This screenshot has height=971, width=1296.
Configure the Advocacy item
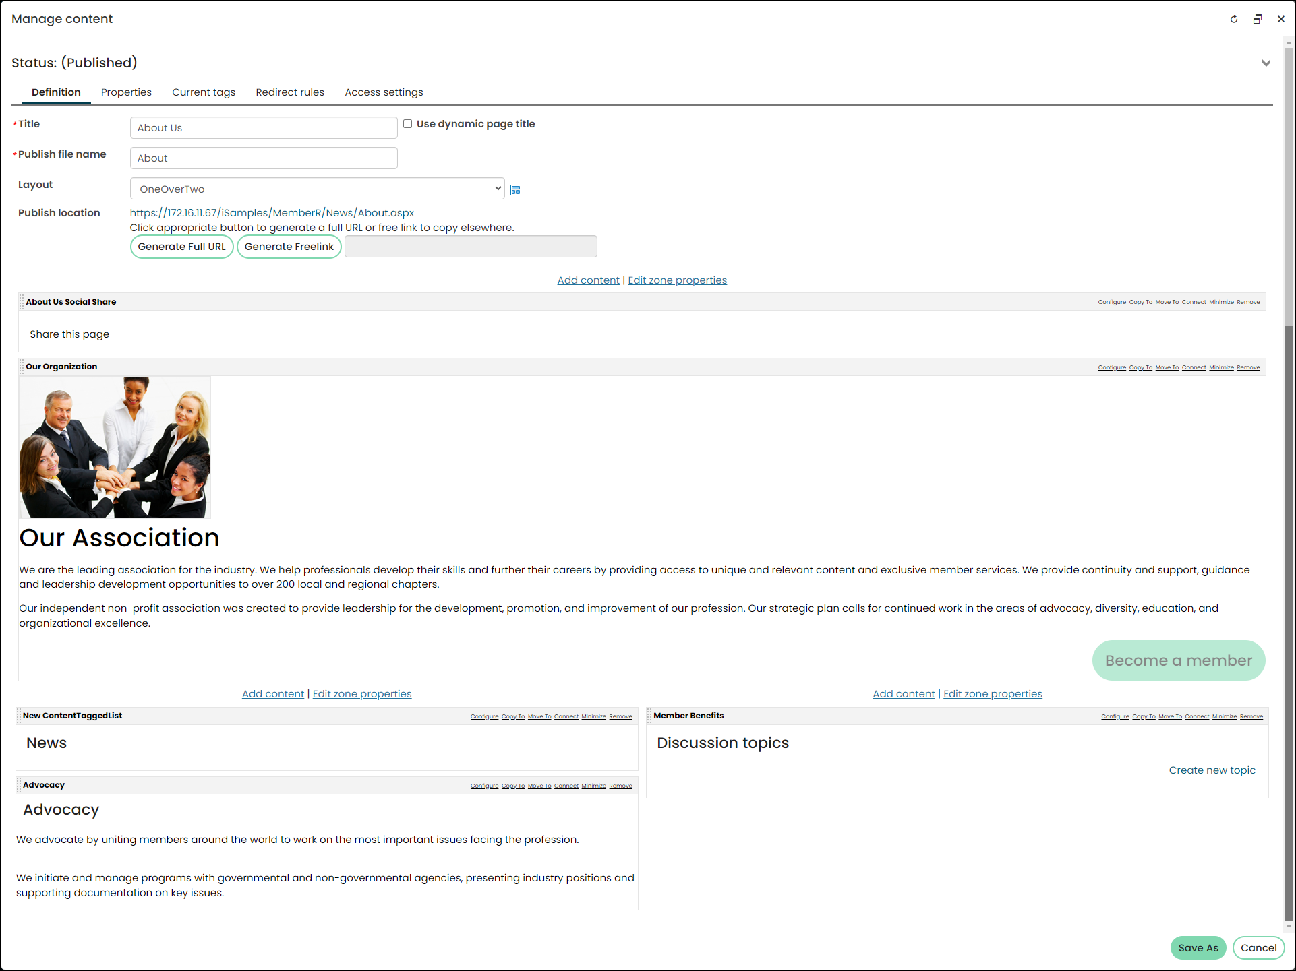[485, 786]
